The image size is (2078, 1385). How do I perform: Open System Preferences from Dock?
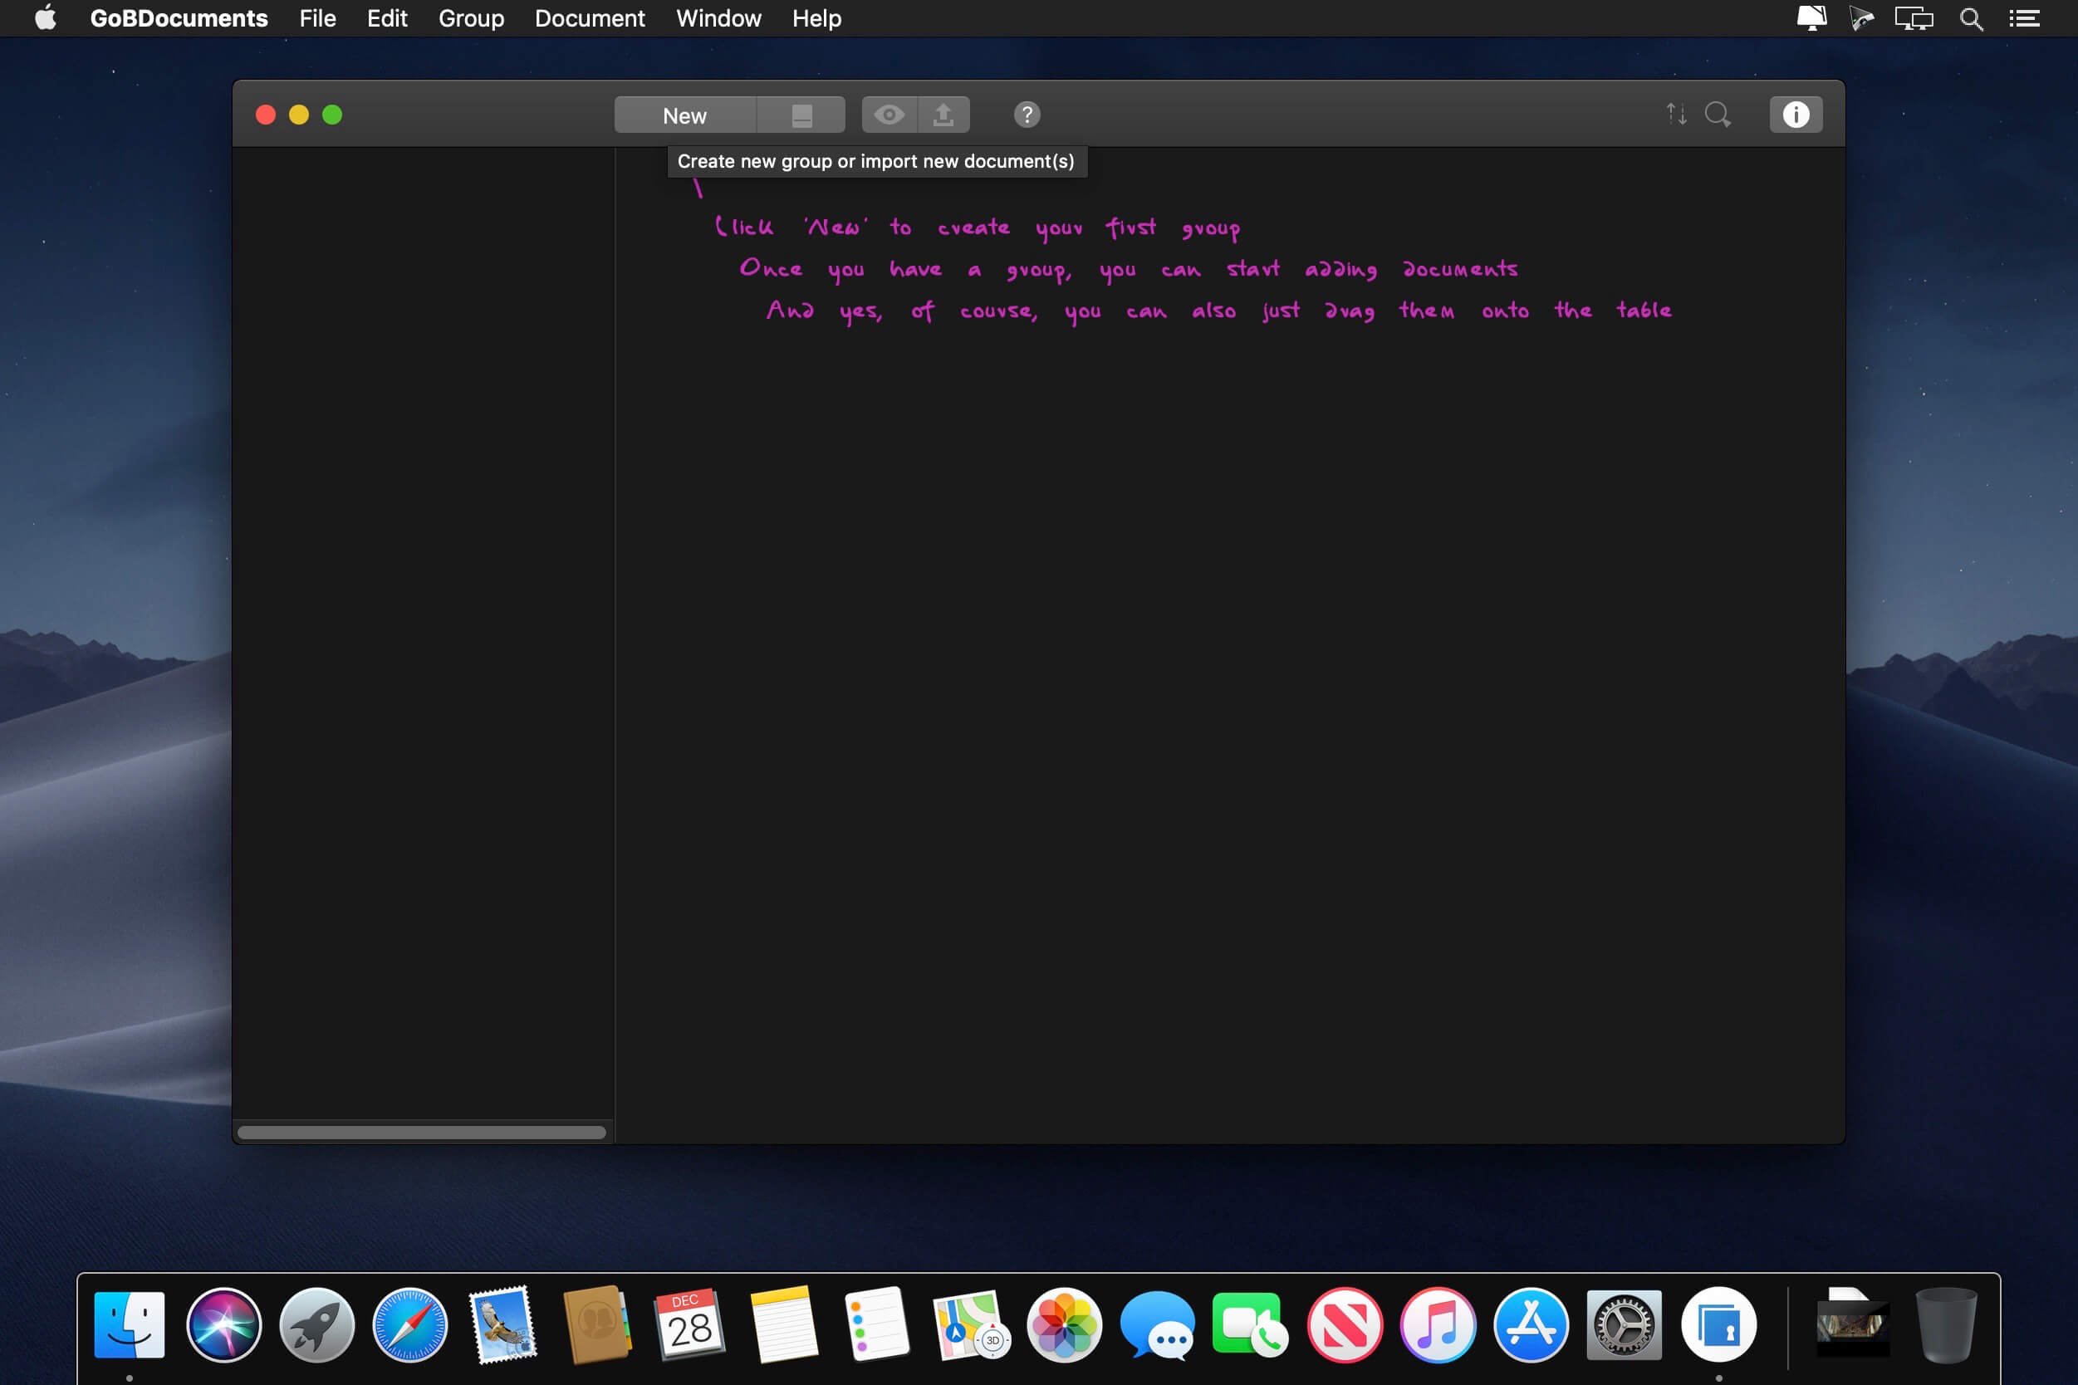[x=1624, y=1324]
